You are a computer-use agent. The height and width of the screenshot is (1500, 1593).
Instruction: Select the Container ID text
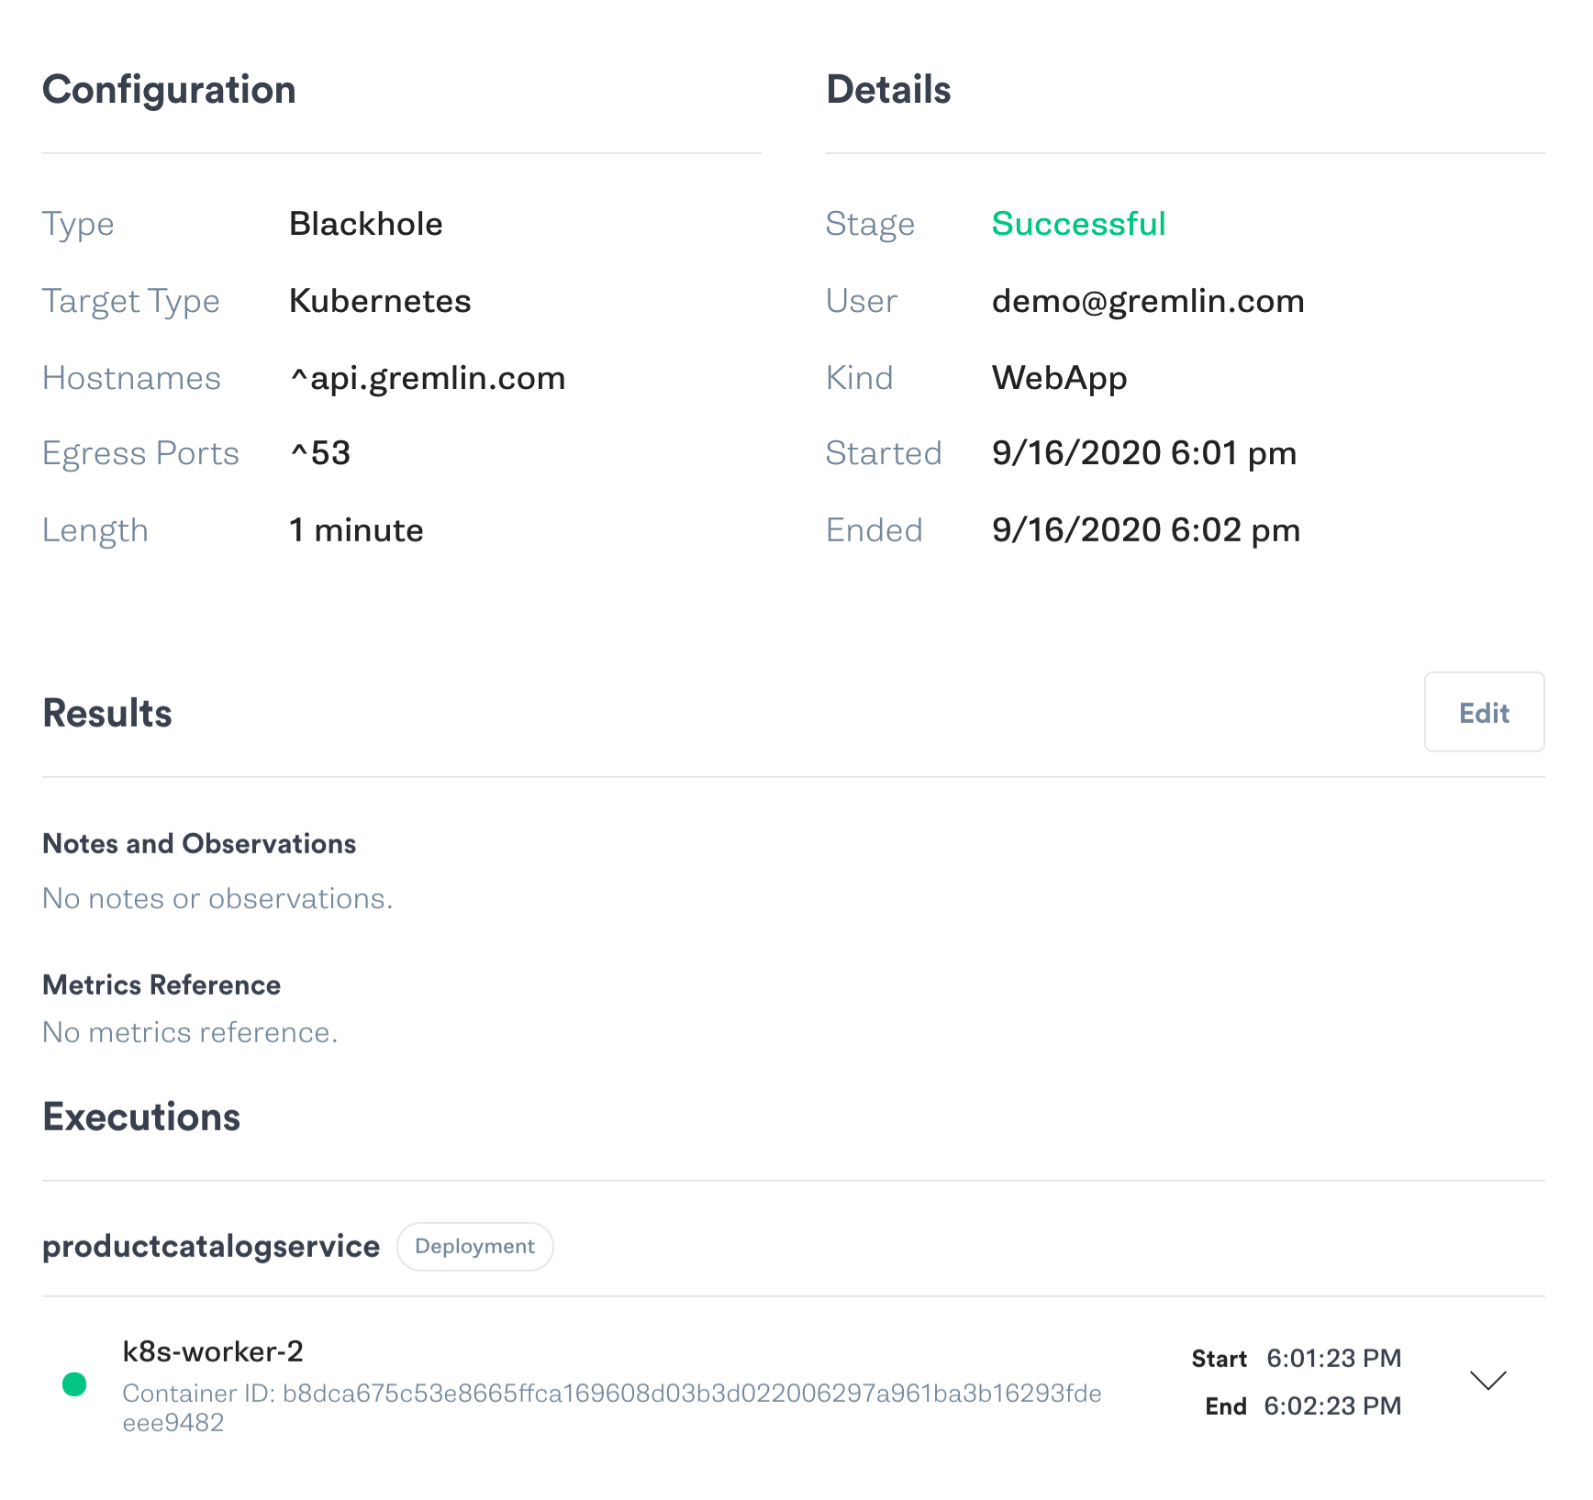(x=612, y=1407)
